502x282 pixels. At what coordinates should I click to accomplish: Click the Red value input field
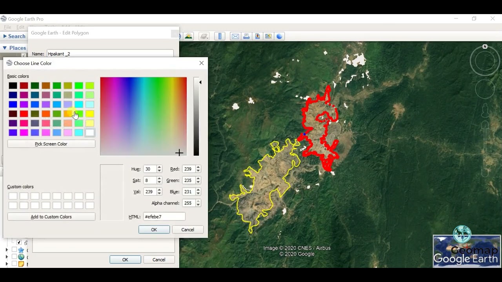pyautogui.click(x=189, y=169)
